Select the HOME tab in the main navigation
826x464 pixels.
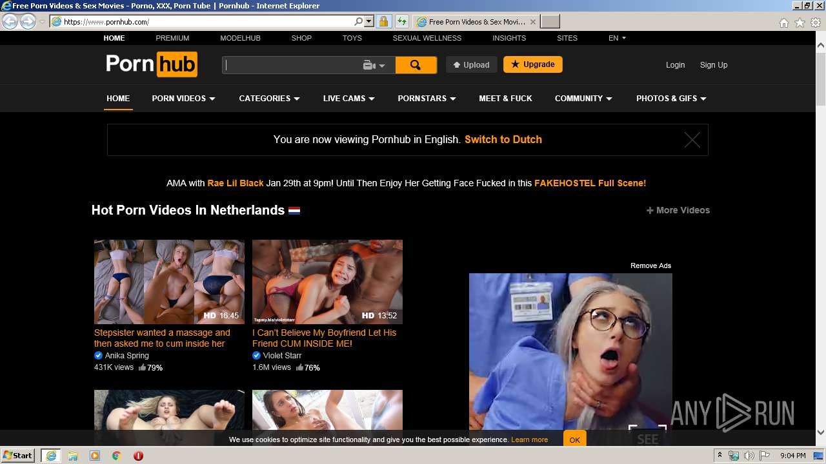pos(118,99)
